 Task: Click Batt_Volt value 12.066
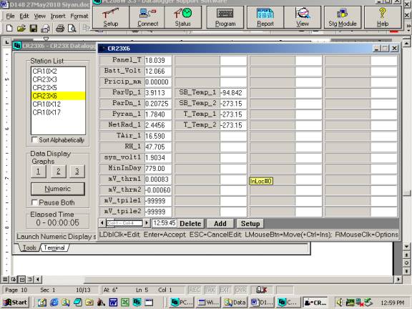[x=158, y=72]
